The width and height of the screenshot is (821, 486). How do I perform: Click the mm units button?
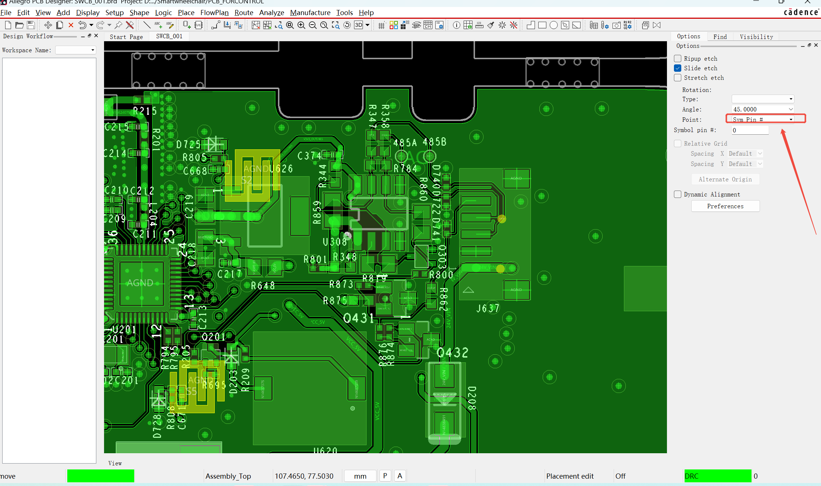pos(360,476)
